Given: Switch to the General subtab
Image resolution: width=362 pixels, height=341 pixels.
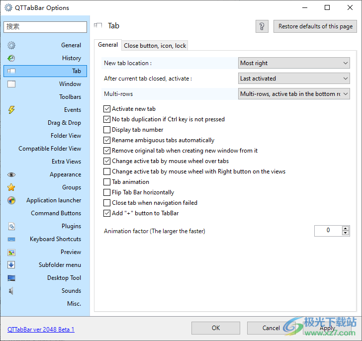Looking at the screenshot, I should pyautogui.click(x=108, y=45).
